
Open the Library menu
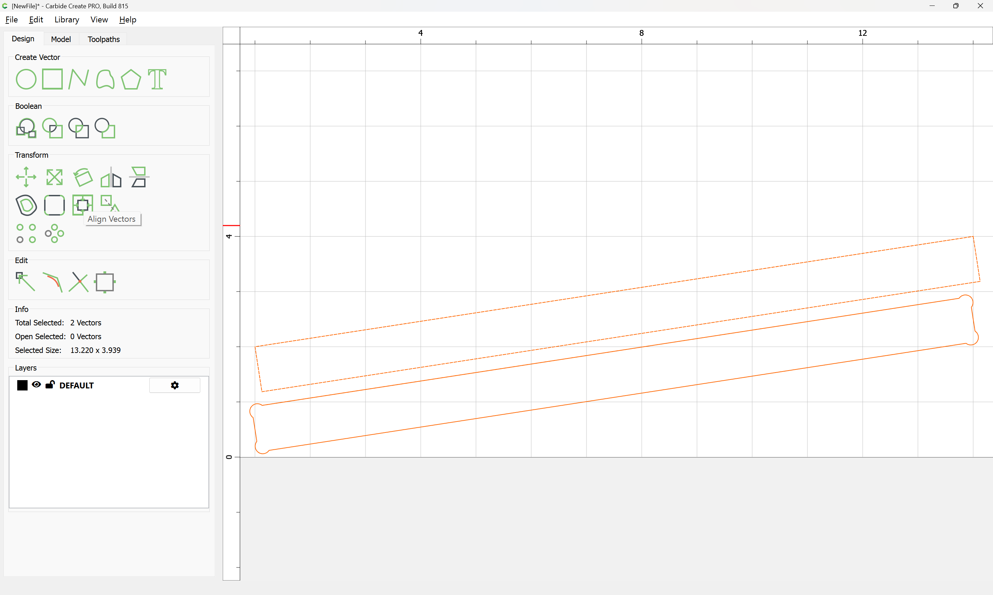[67, 20]
